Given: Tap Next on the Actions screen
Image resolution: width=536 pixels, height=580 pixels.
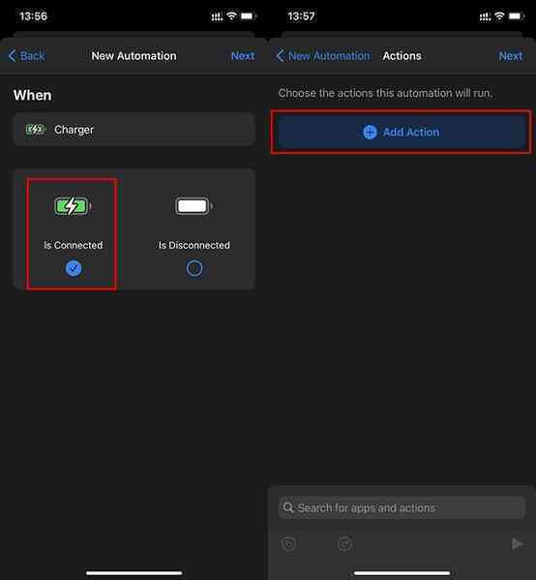Looking at the screenshot, I should click(x=511, y=56).
